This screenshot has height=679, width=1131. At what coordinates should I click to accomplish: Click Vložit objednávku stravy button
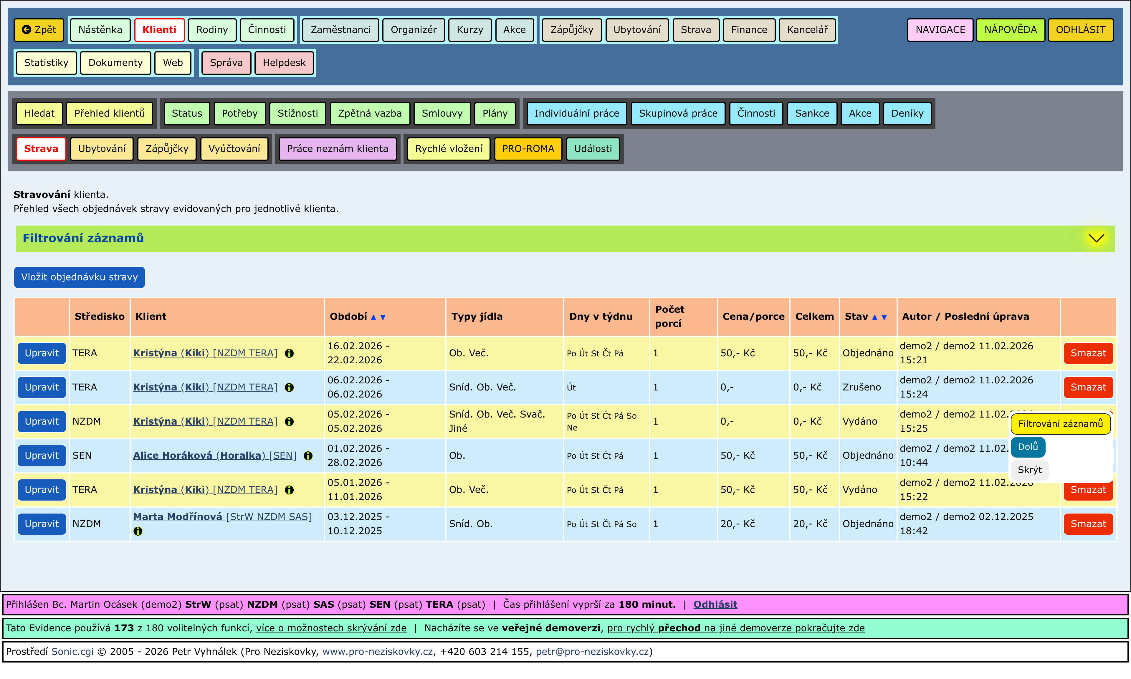[x=80, y=277]
